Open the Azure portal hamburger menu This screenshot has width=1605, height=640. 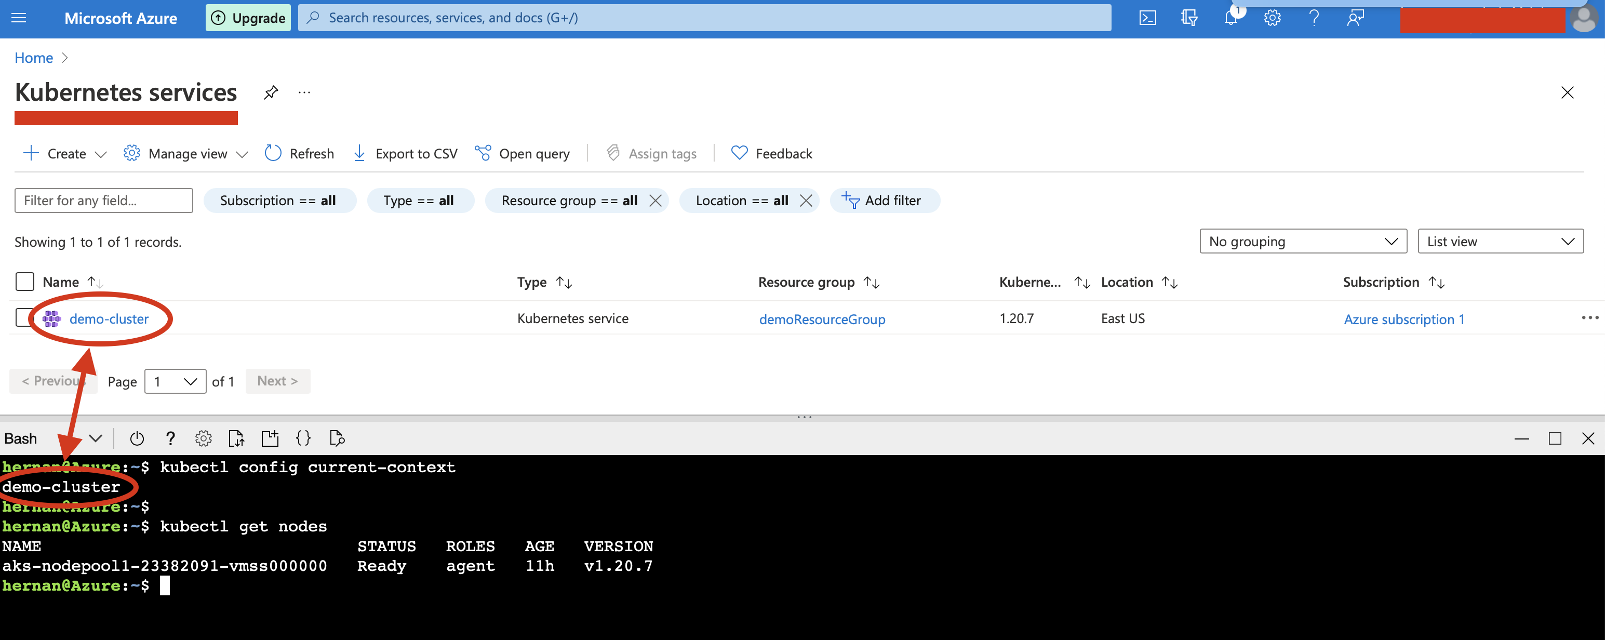coord(19,18)
